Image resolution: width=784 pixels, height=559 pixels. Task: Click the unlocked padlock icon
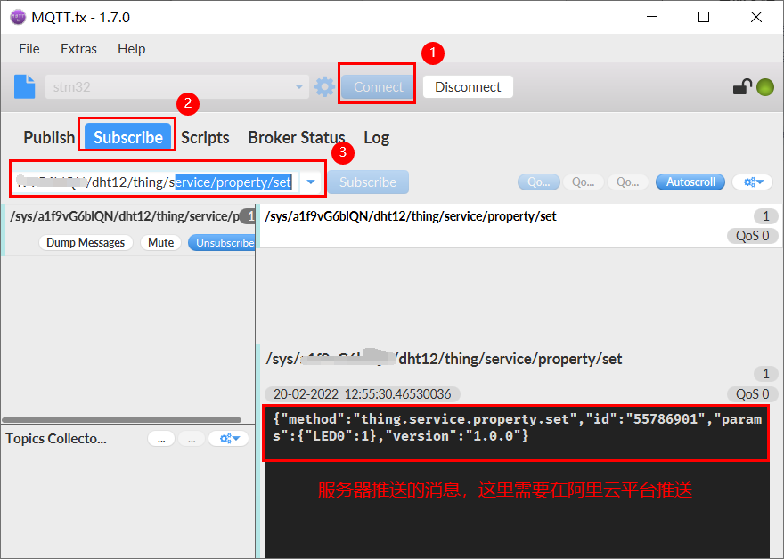742,87
